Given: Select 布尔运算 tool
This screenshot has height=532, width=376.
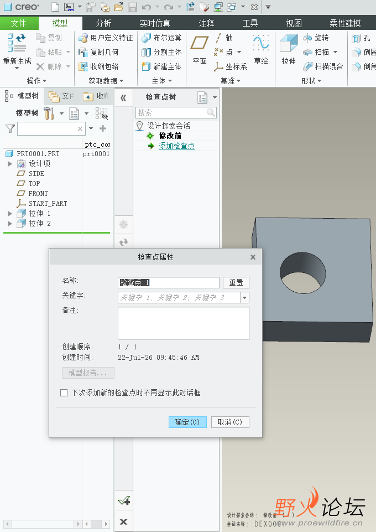Looking at the screenshot, I should pyautogui.click(x=161, y=38).
